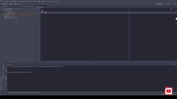Open the Run tab in bottom bar
Image resolution: width=177 pixels, height=99 pixels.
4,93
